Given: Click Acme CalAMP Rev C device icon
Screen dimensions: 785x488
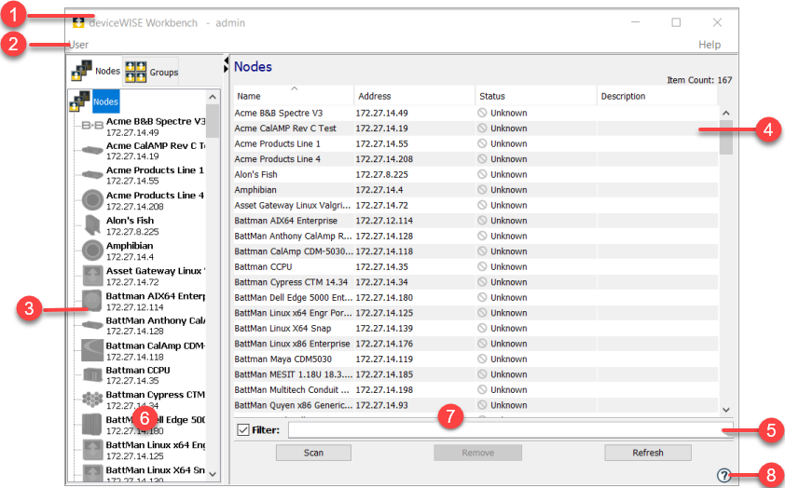Looking at the screenshot, I should 92,150.
